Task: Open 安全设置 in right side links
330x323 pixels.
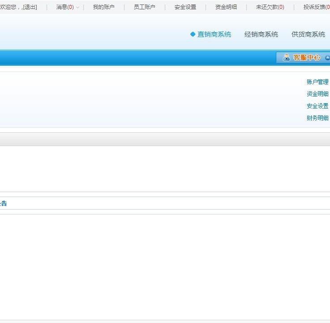Action: (317, 106)
